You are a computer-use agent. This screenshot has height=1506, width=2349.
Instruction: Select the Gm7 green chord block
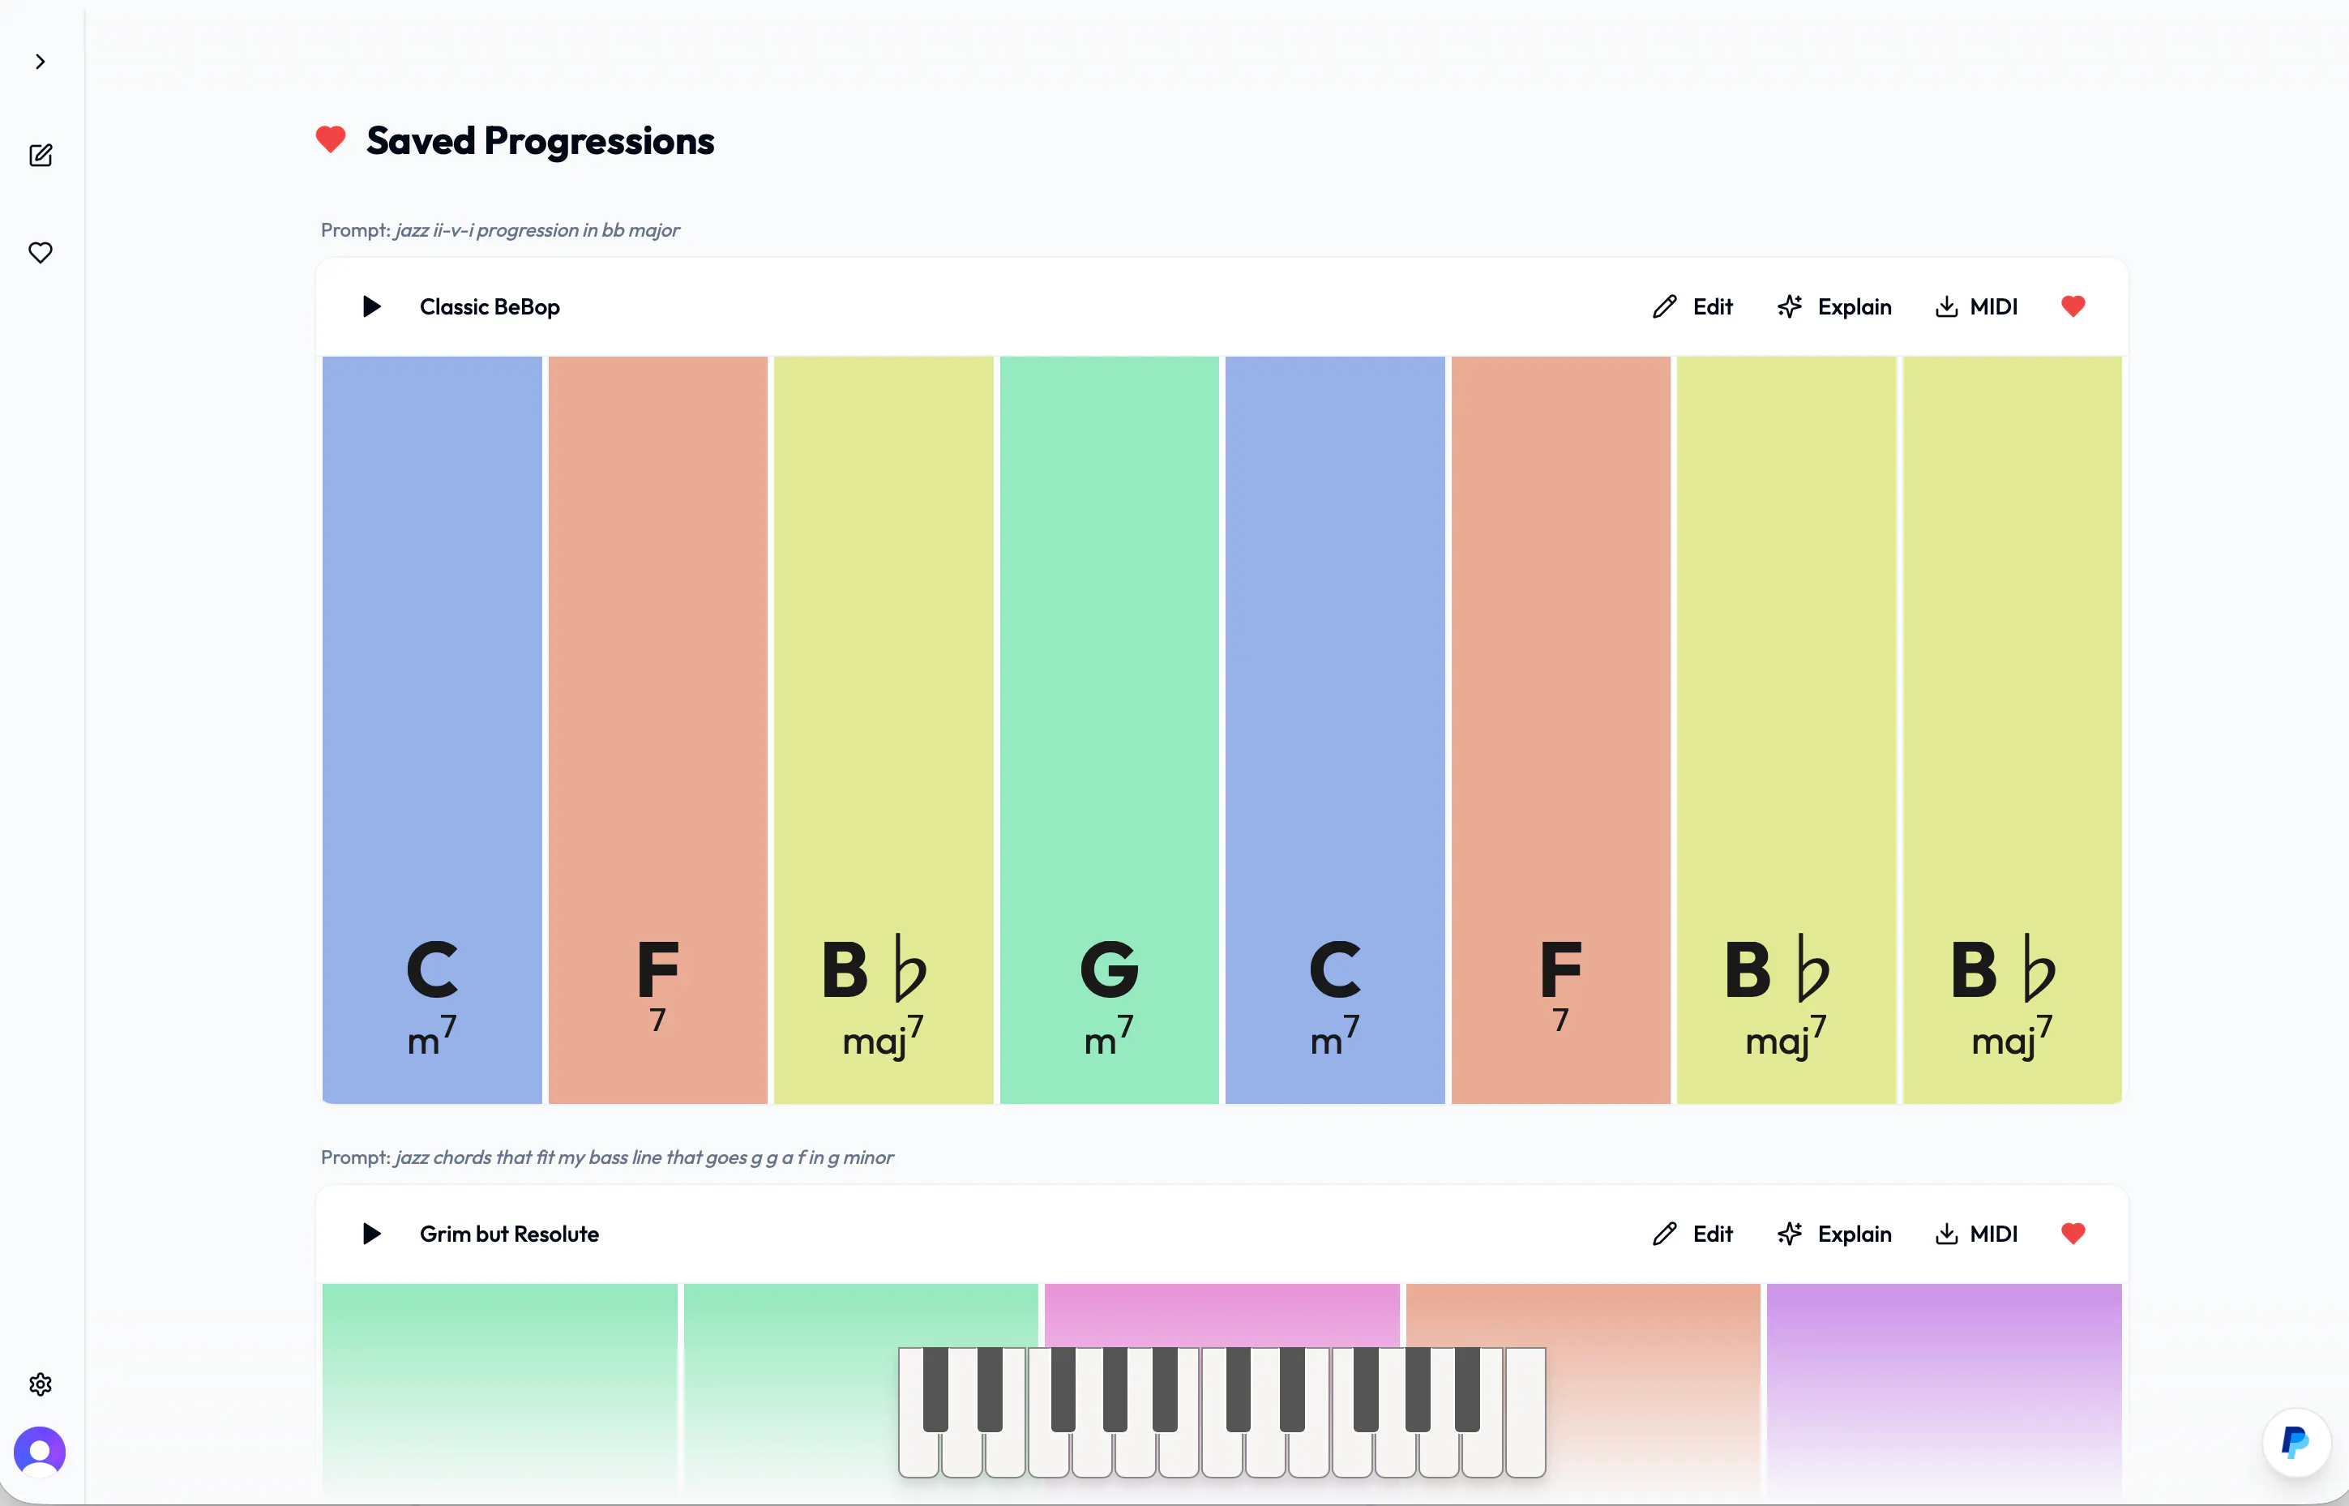tap(1109, 729)
